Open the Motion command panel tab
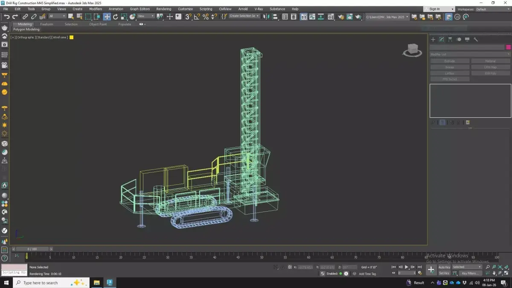The image size is (512, 288). point(459,39)
